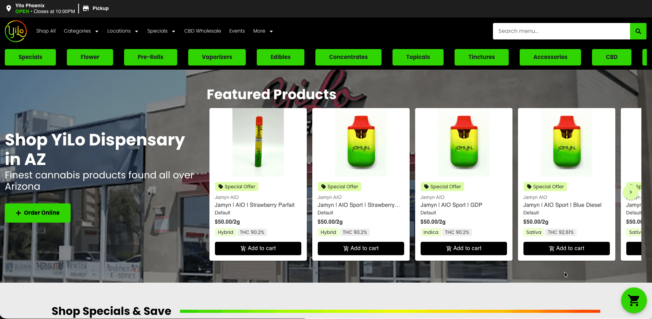Viewport: 652px width, 319px height.
Task: Select the CBD category button
Action: (612, 57)
